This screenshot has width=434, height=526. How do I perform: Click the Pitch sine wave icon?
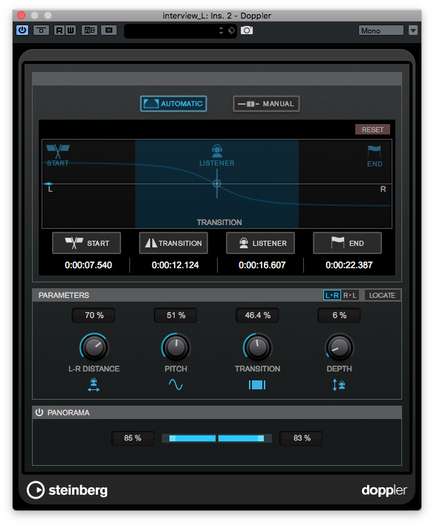click(175, 384)
